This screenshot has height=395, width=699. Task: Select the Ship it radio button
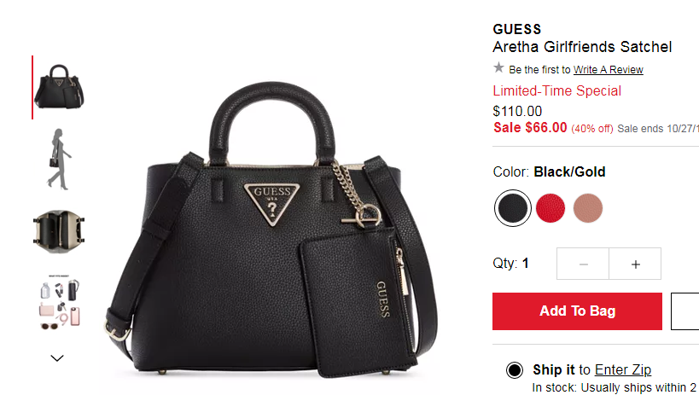tap(515, 370)
